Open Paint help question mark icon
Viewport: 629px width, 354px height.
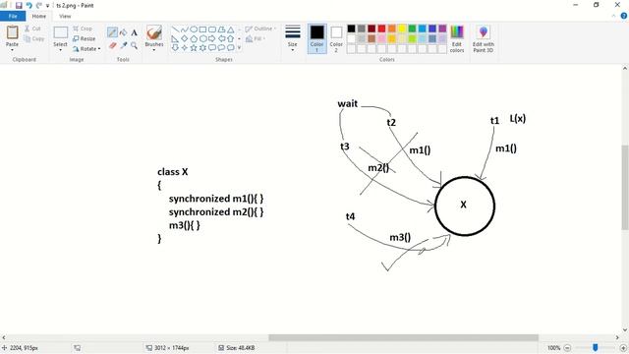[624, 16]
